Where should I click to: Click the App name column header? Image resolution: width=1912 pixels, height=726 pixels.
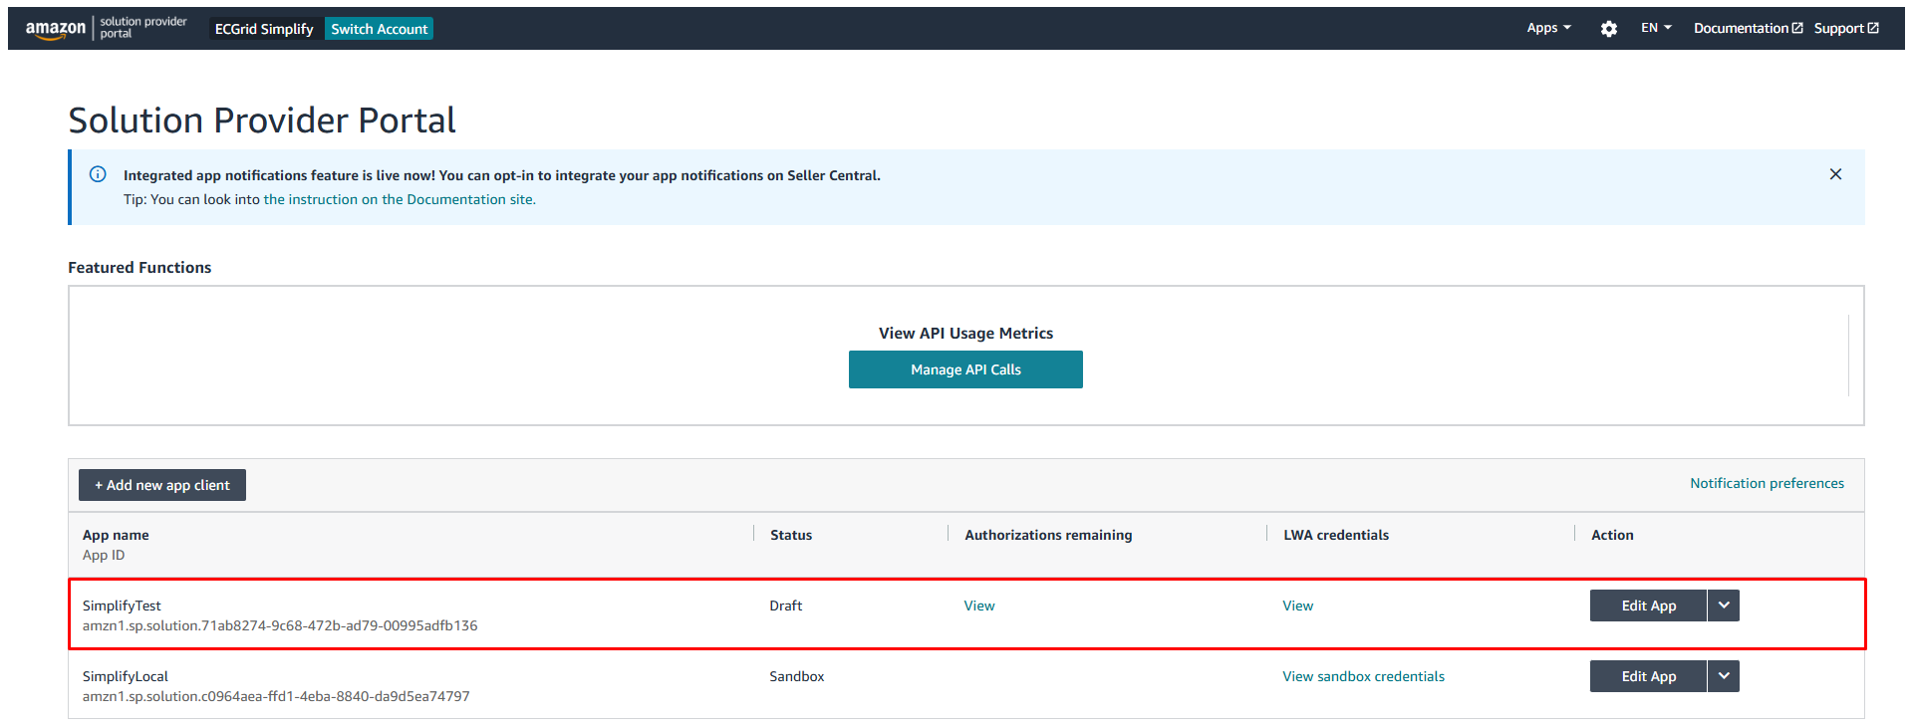coord(116,535)
